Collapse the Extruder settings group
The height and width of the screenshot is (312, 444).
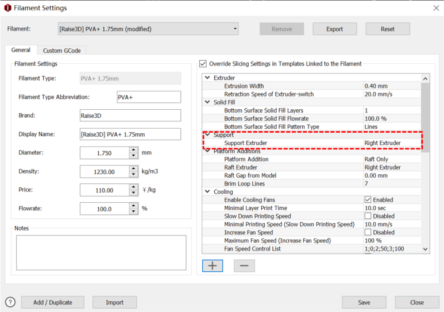207,78
